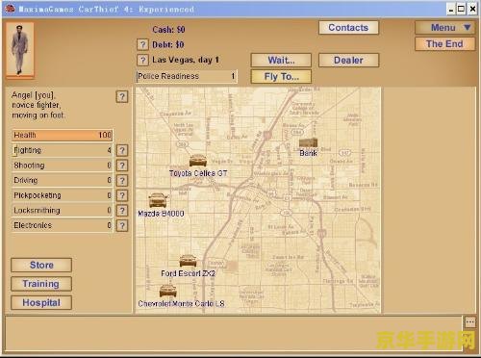This screenshot has width=481, height=358.
Task: Open help next to Las Vegas day
Action: (142, 60)
